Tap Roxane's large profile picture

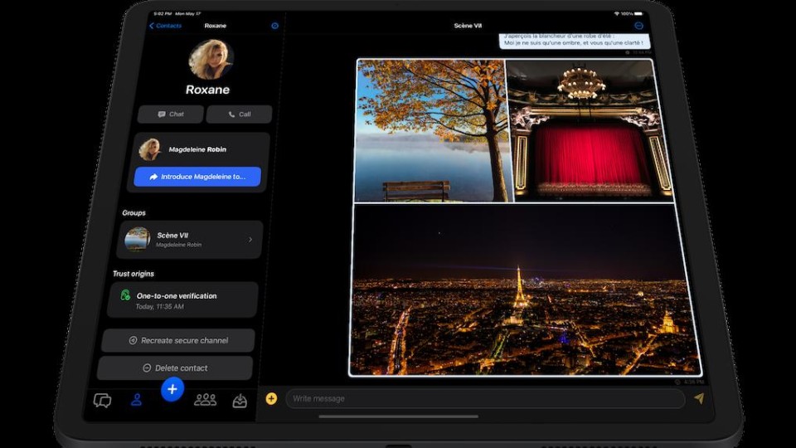click(x=211, y=60)
